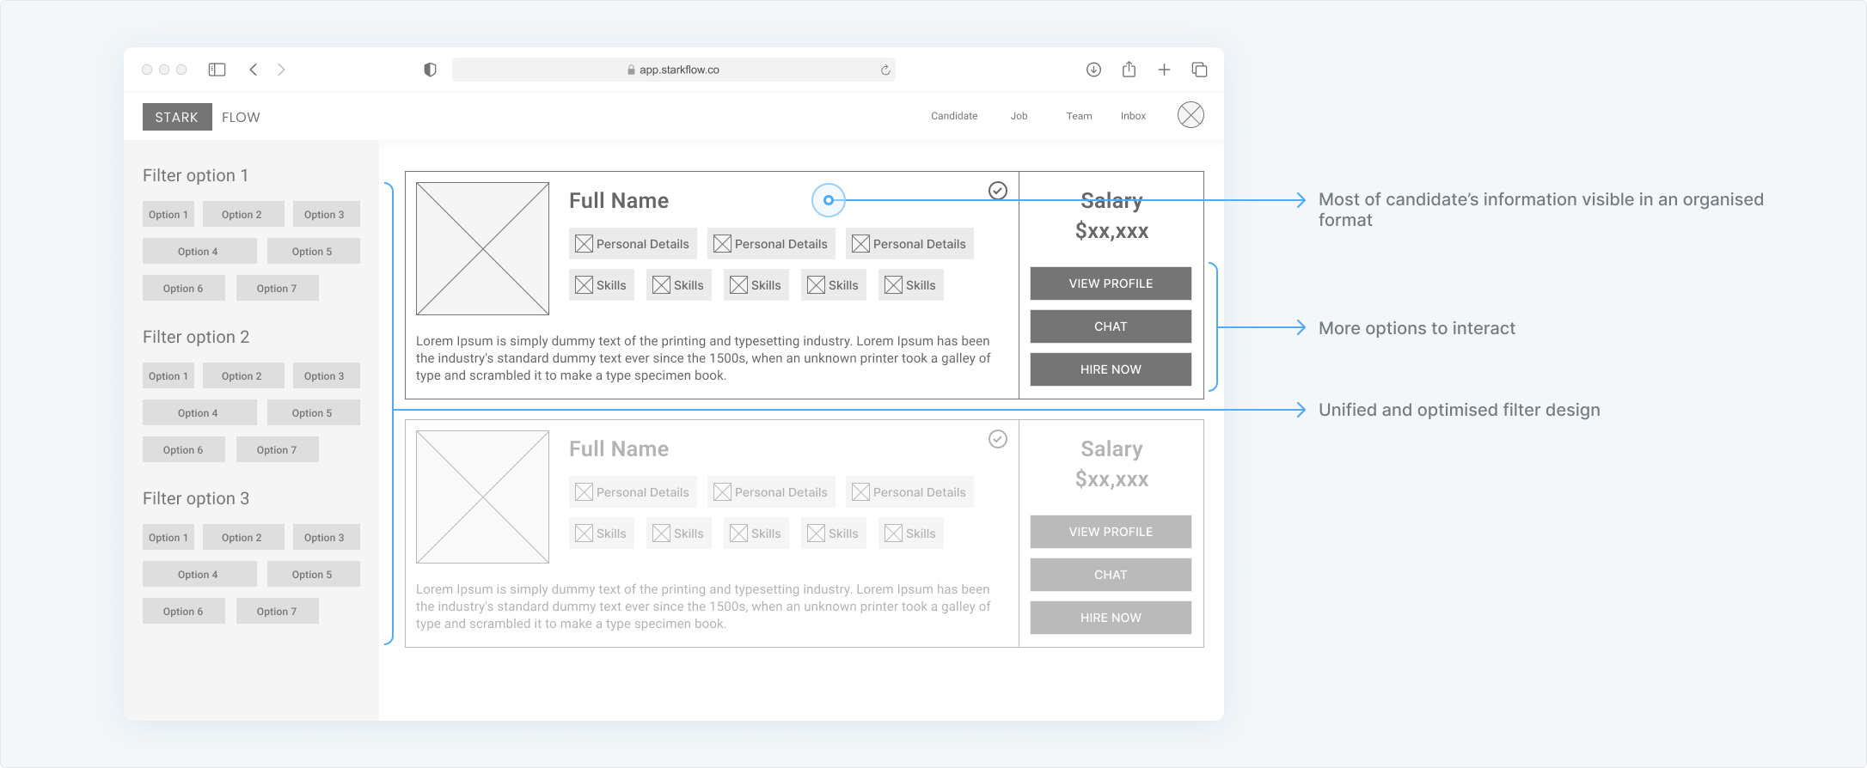
Task: Select Option 5 under Filter option 1
Action: point(312,252)
